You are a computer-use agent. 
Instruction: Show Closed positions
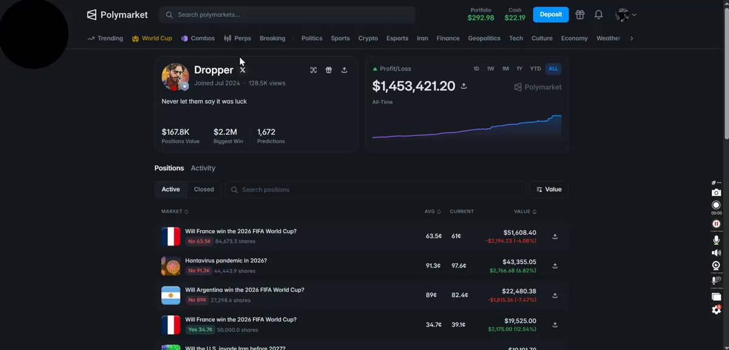(x=204, y=190)
